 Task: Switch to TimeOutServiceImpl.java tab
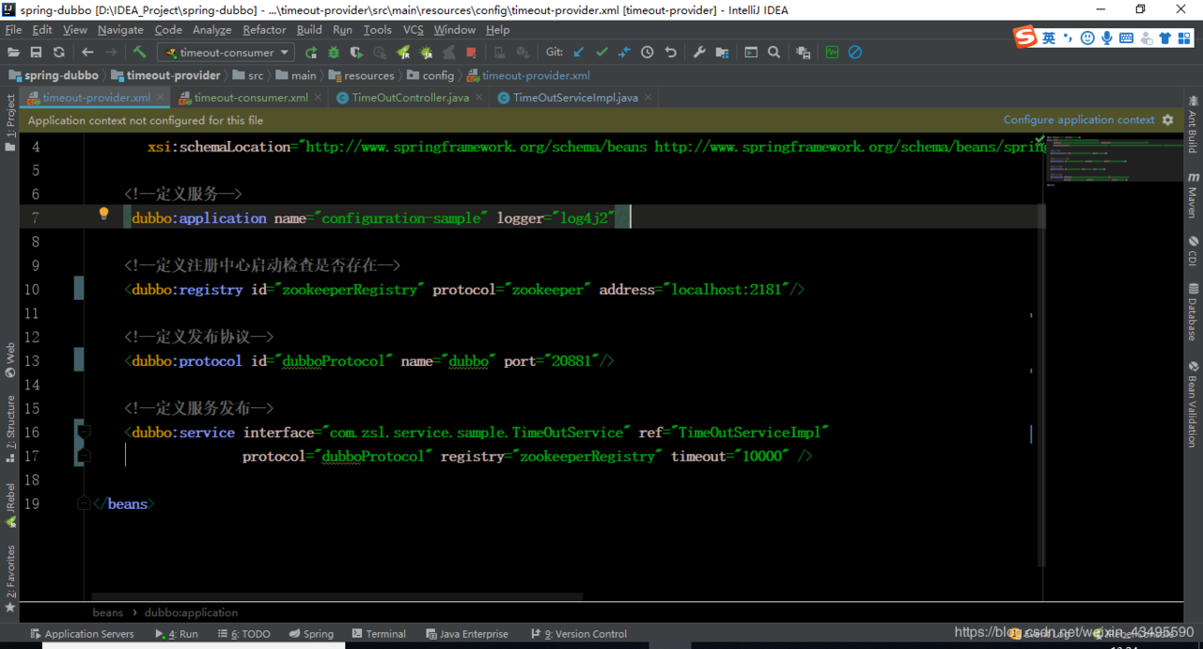tap(575, 98)
